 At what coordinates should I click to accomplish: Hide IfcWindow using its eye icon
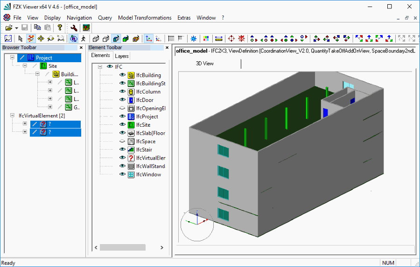point(122,174)
